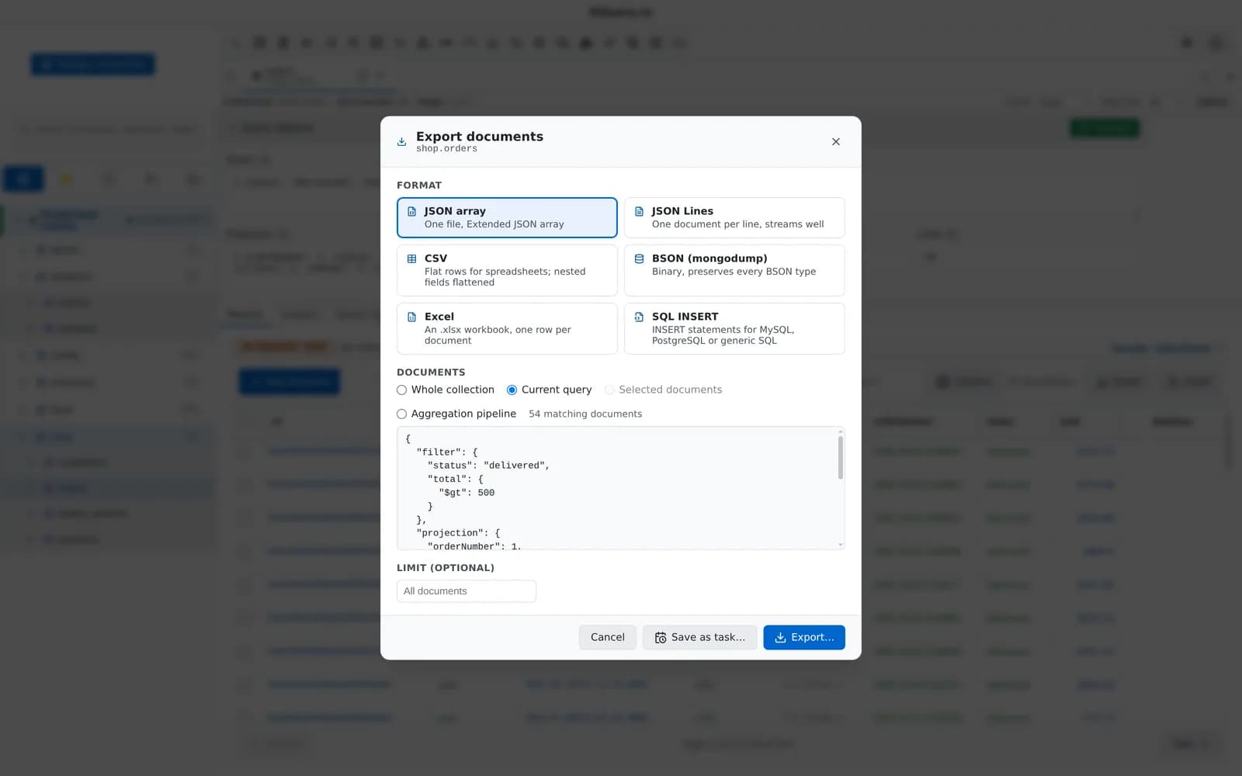Select the Selected documents radio option

609,390
